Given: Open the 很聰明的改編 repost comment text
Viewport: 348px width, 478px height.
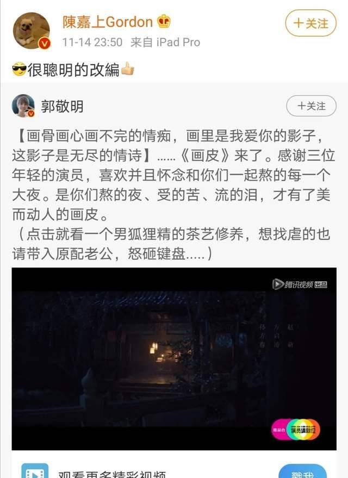Looking at the screenshot, I should click(x=73, y=70).
